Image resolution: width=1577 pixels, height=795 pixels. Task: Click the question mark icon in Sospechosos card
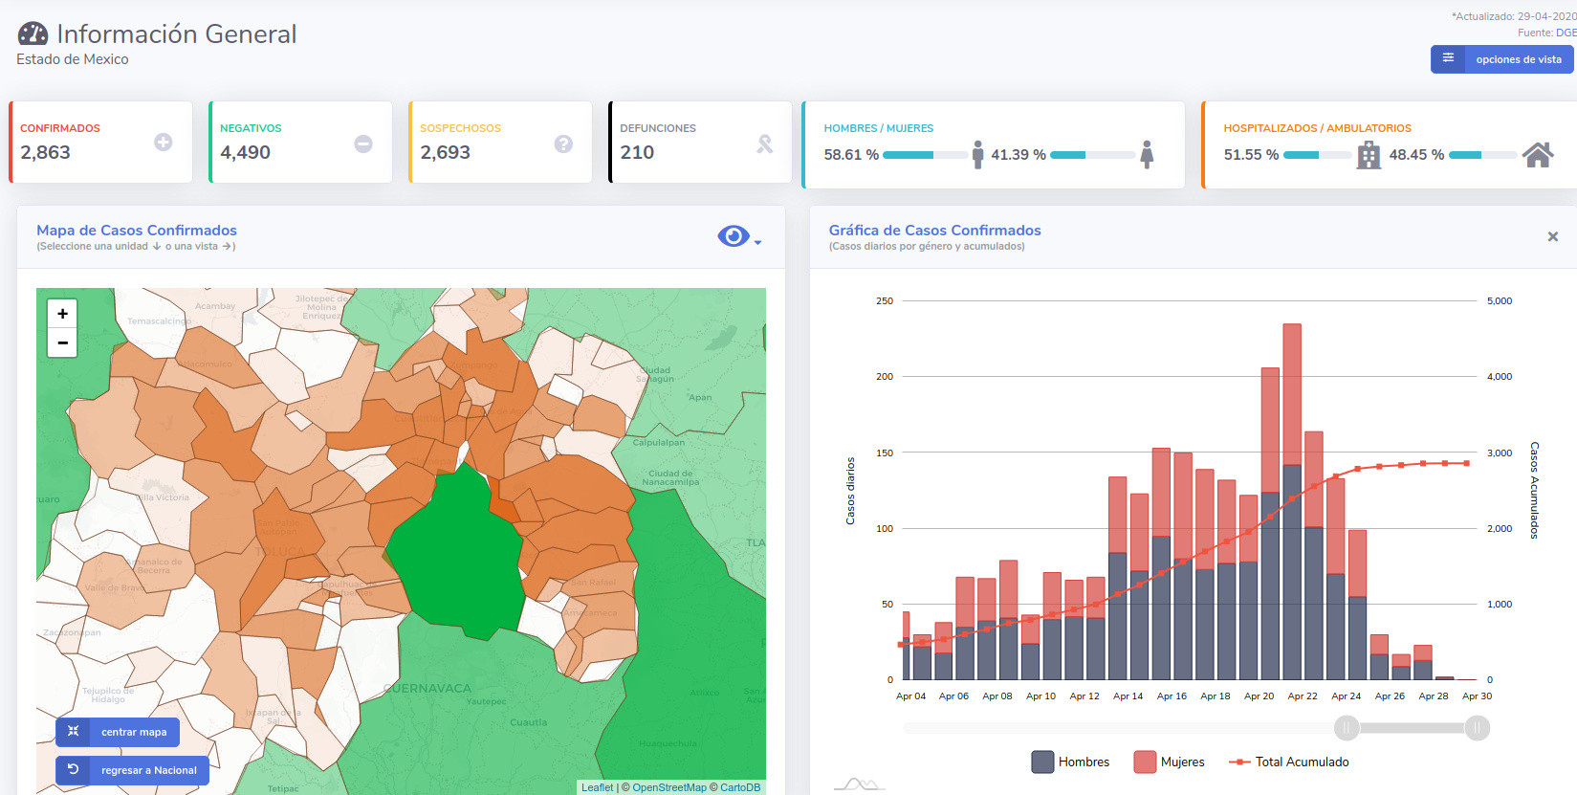pyautogui.click(x=563, y=144)
